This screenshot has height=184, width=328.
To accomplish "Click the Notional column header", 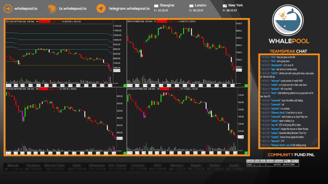I will click(x=279, y=161).
